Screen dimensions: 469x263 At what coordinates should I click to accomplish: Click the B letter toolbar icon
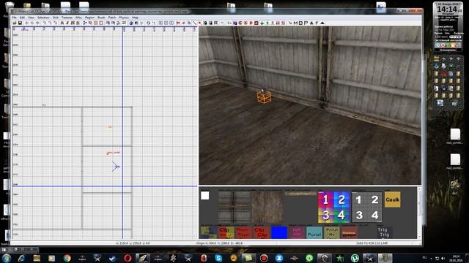pyautogui.click(x=300, y=23)
